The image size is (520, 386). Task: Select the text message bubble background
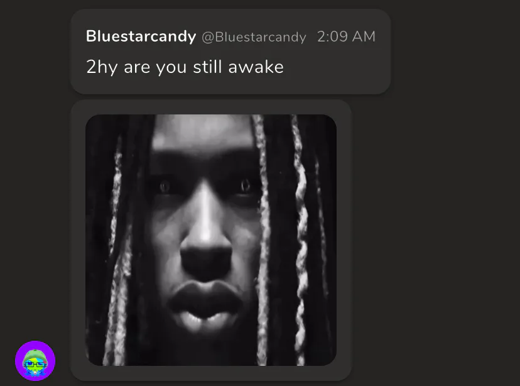[x=230, y=52]
